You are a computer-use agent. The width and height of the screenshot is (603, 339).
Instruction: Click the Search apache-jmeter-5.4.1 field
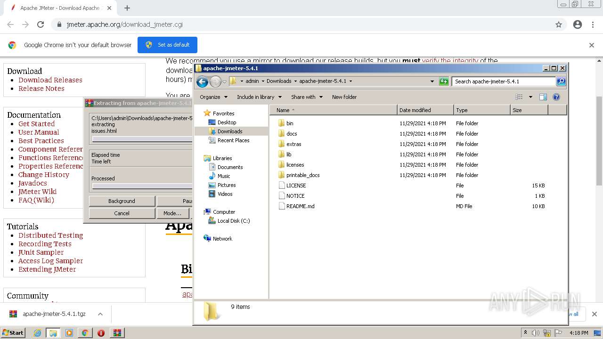coord(504,81)
